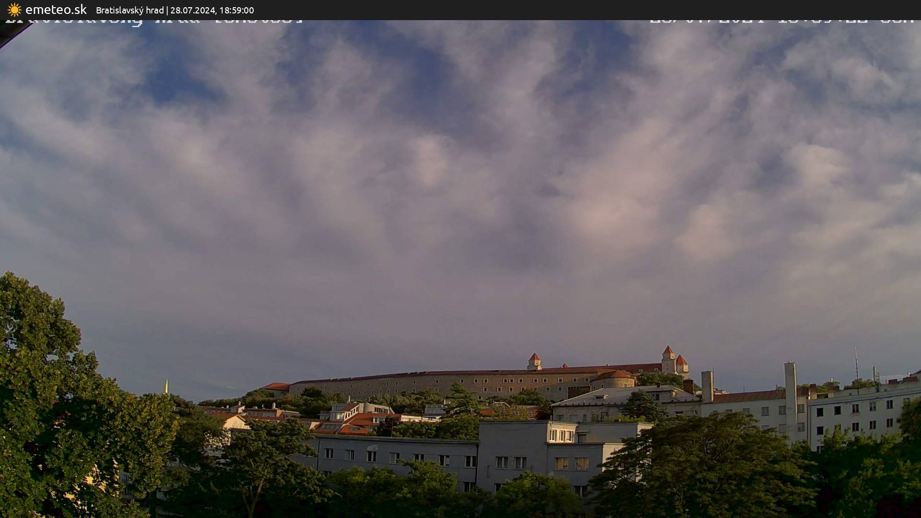Viewport: 921px width, 518px height.
Task: Click the camera overlay timestamp top-right
Action: [782, 22]
